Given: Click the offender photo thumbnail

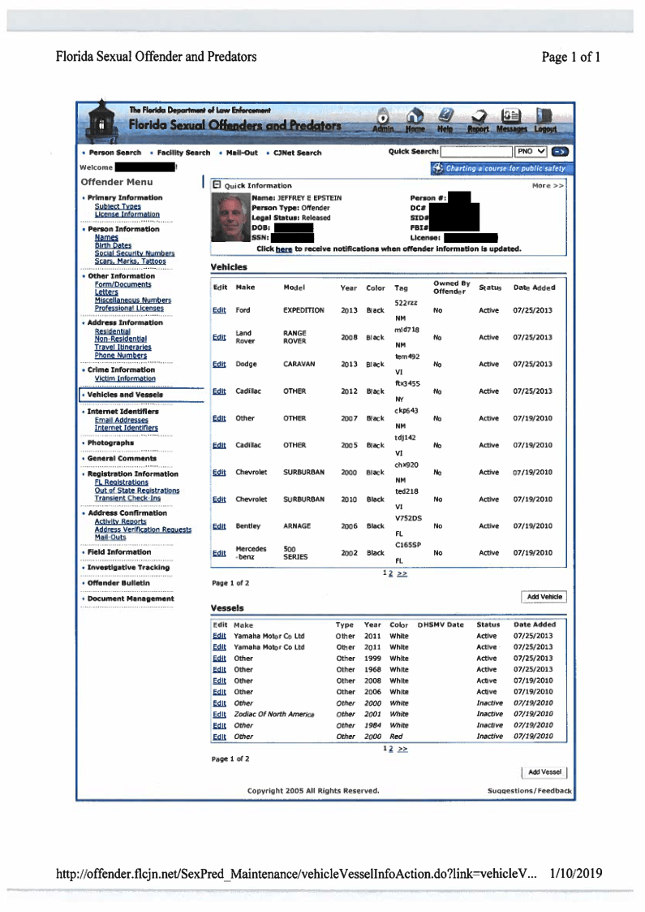Looking at the screenshot, I should tap(228, 218).
